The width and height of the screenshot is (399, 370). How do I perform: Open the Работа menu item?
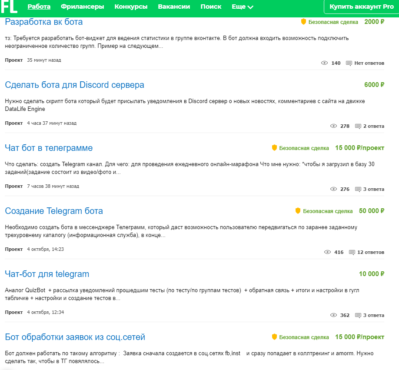39,7
